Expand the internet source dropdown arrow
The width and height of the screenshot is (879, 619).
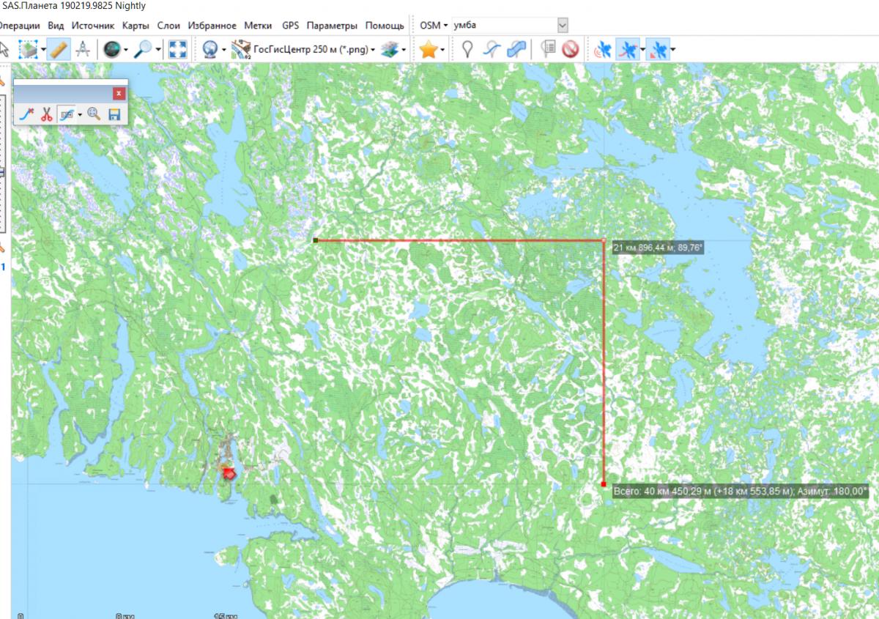coord(224,50)
